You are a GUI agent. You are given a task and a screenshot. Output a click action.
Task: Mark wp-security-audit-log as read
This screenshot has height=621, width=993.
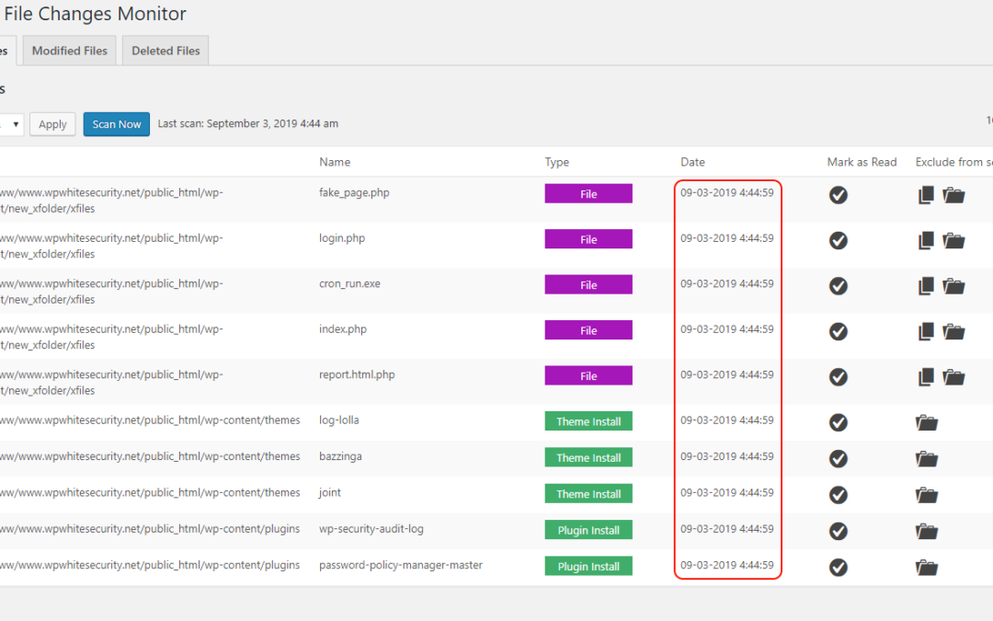(x=838, y=531)
